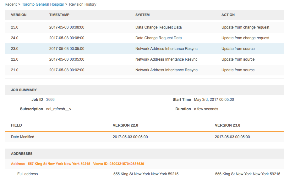Click the Date Modified field row
Image resolution: width=284 pixels, height=180 pixels.
click(x=23, y=137)
